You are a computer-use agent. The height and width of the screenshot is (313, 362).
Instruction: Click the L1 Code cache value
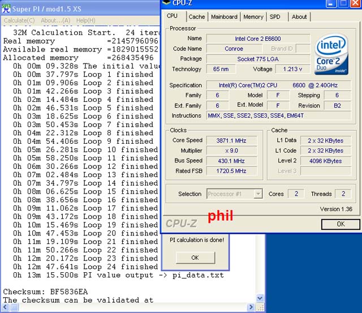[326, 151]
